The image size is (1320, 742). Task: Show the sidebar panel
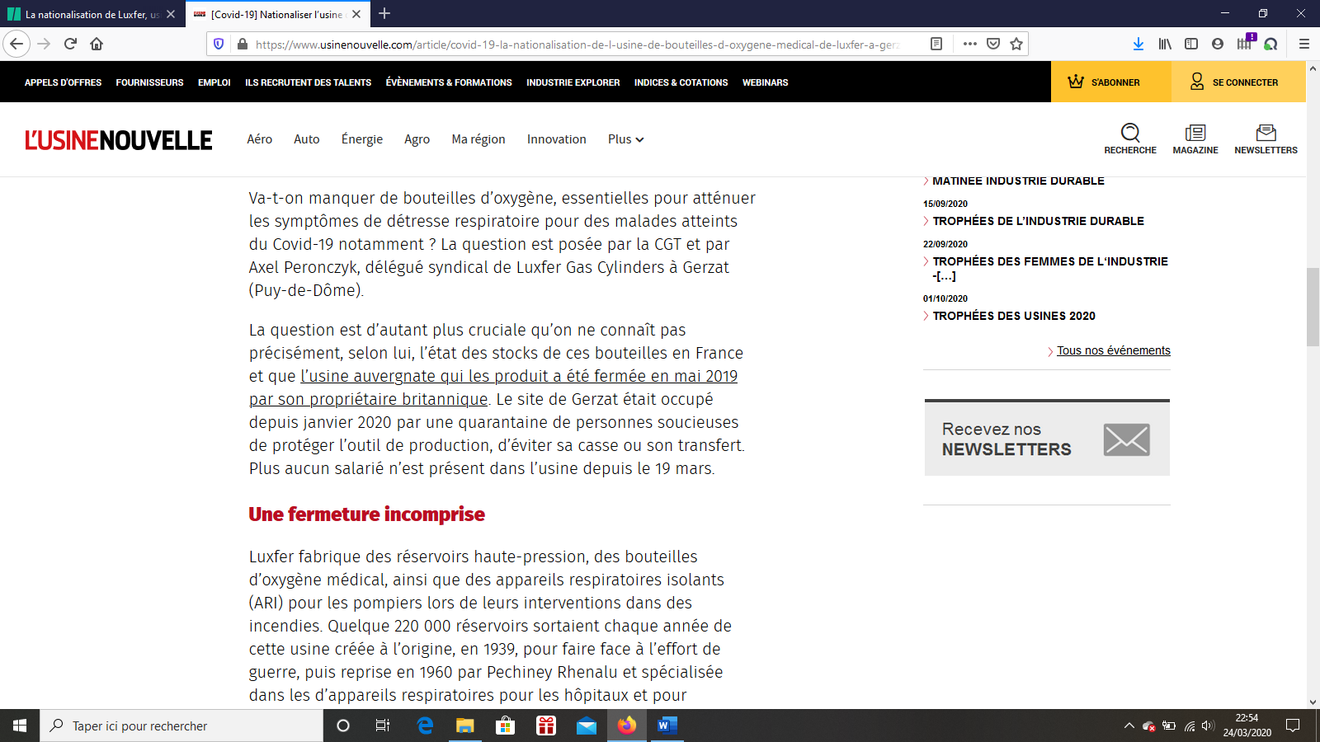[x=1191, y=44]
